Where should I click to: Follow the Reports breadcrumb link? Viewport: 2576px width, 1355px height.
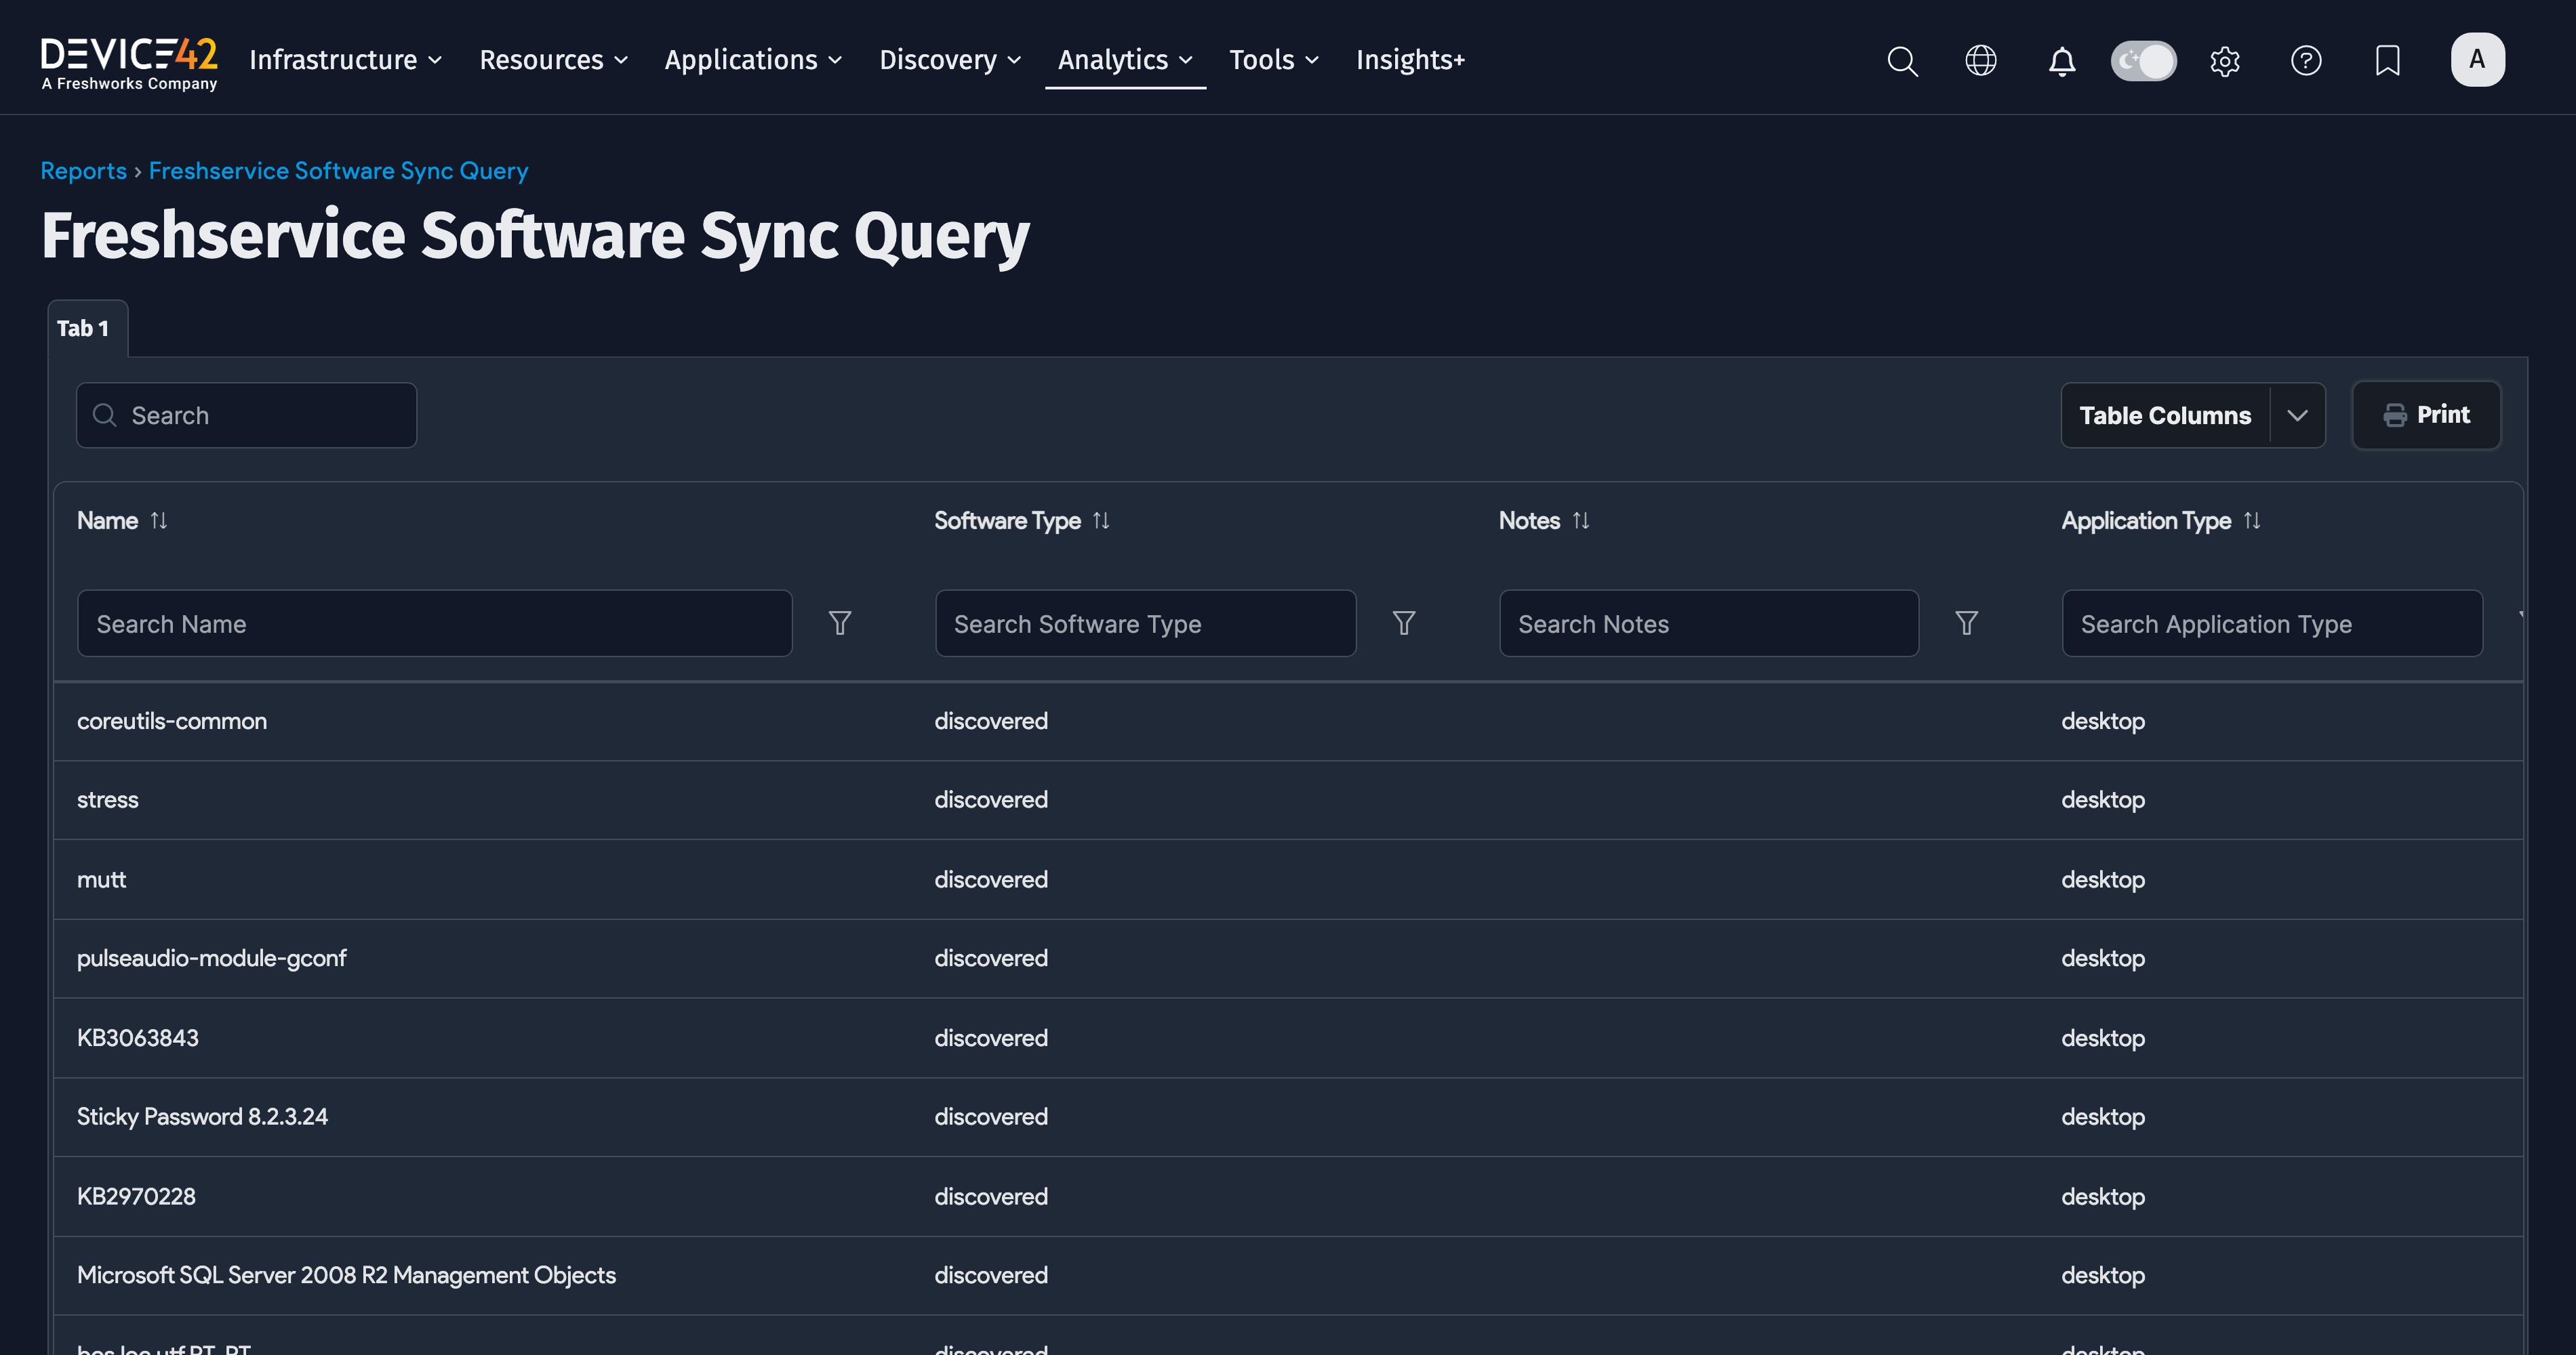point(83,171)
